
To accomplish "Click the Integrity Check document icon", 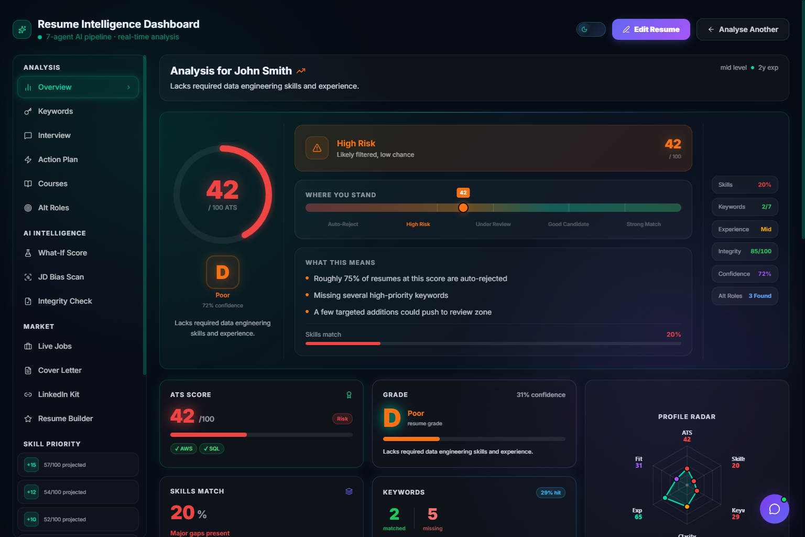I will [x=28, y=301].
